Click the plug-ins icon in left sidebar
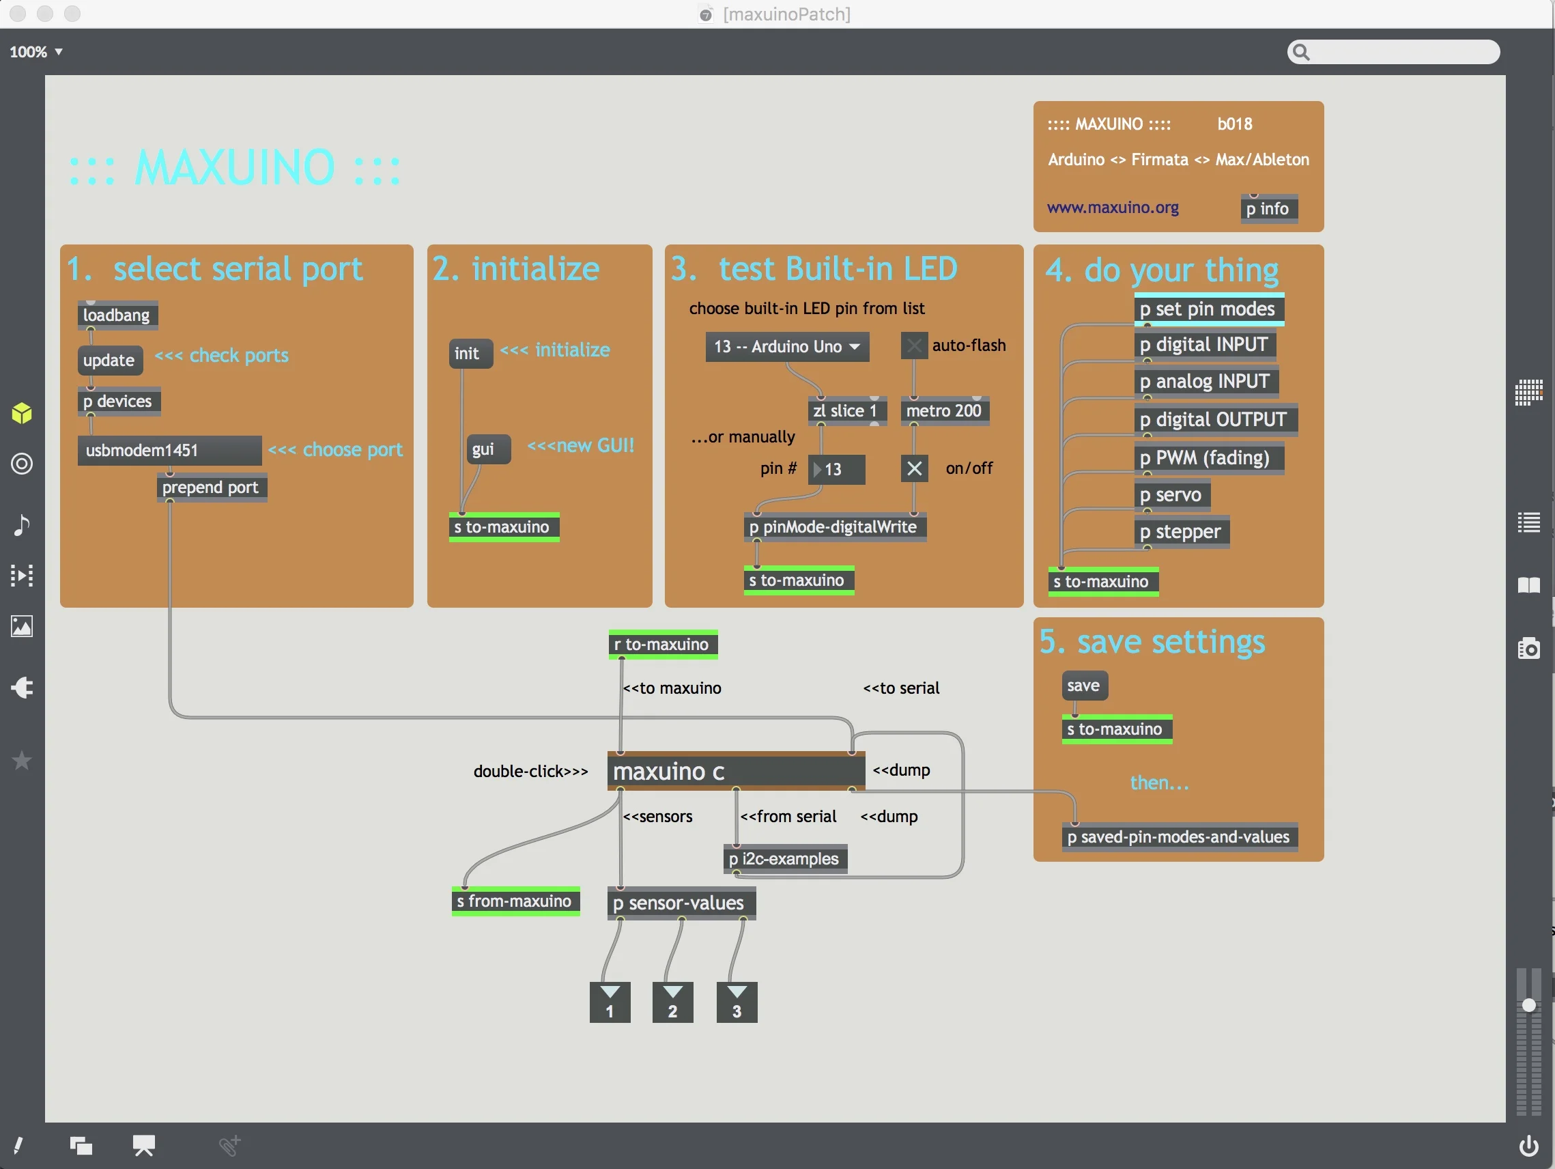 (x=22, y=687)
